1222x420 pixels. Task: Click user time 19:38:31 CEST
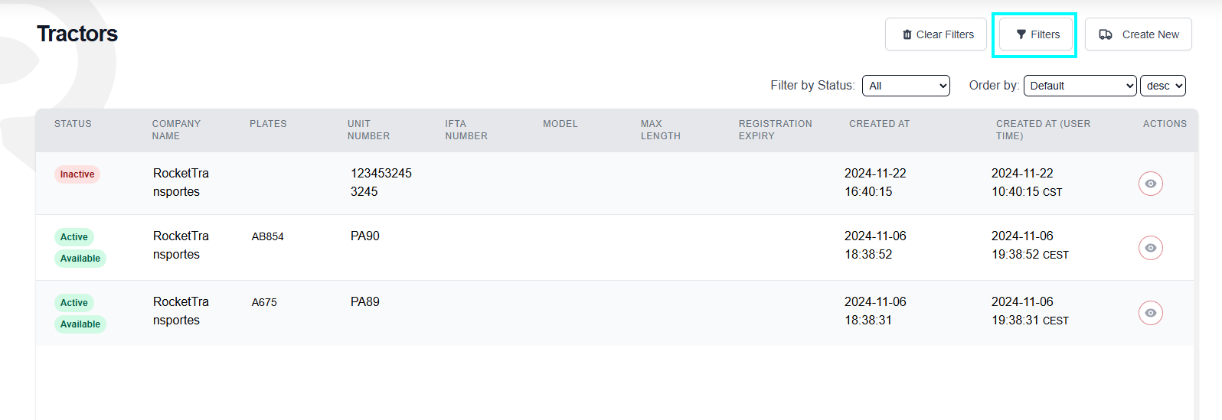[1030, 321]
